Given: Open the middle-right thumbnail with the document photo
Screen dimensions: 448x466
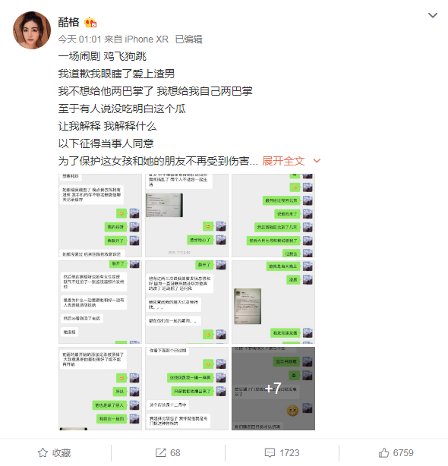Looking at the screenshot, I should click(273, 302).
